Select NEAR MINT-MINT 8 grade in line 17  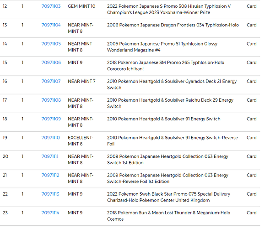tap(81, 103)
